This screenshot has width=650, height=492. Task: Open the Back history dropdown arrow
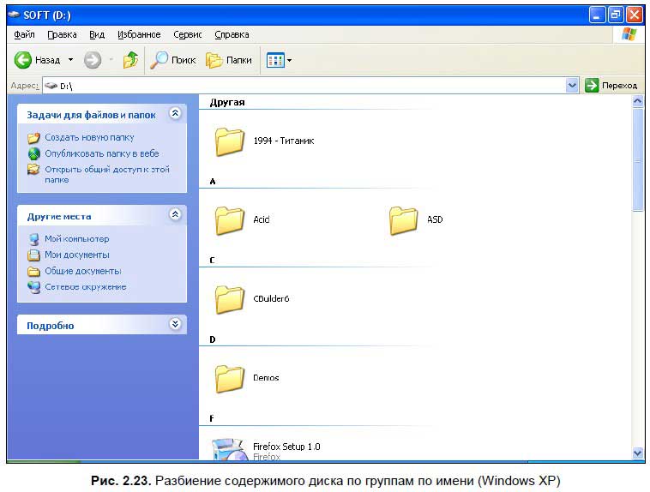coord(71,60)
